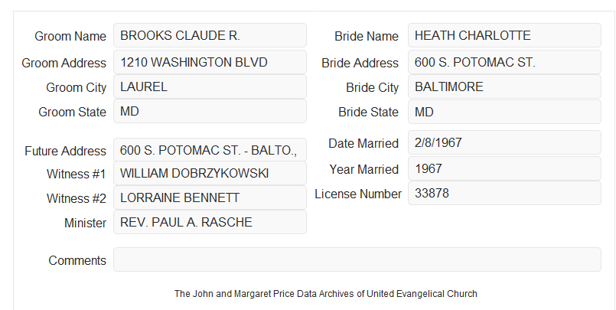Image resolution: width=616 pixels, height=310 pixels.
Task: Focus the Year Married field
Action: click(504, 168)
